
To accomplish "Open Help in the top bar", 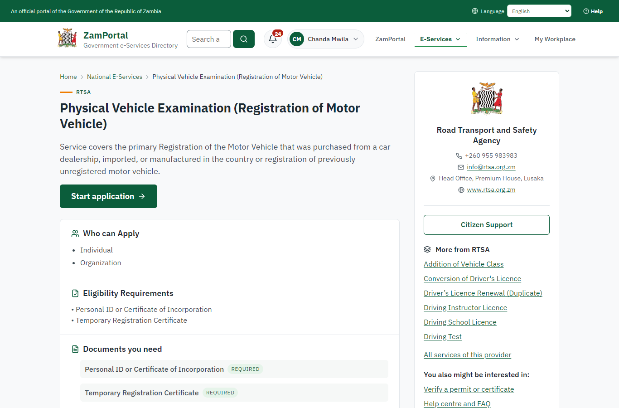I will click(x=593, y=11).
